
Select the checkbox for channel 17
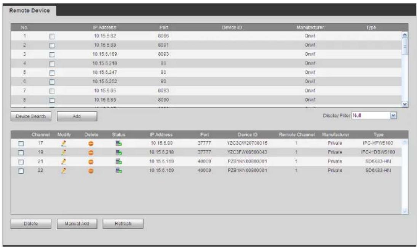pos(21,143)
